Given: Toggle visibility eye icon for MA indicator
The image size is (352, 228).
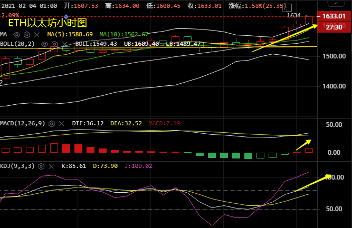Looking at the screenshot, I should coord(16,34).
